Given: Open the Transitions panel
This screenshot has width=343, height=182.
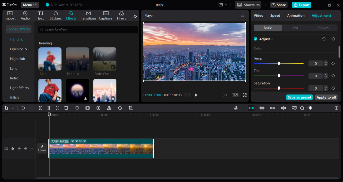Looking at the screenshot, I should (x=88, y=16).
